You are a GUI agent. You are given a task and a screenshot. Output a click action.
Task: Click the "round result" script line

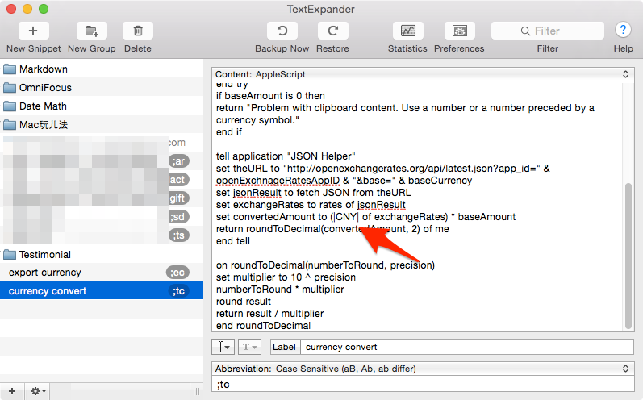(x=244, y=302)
